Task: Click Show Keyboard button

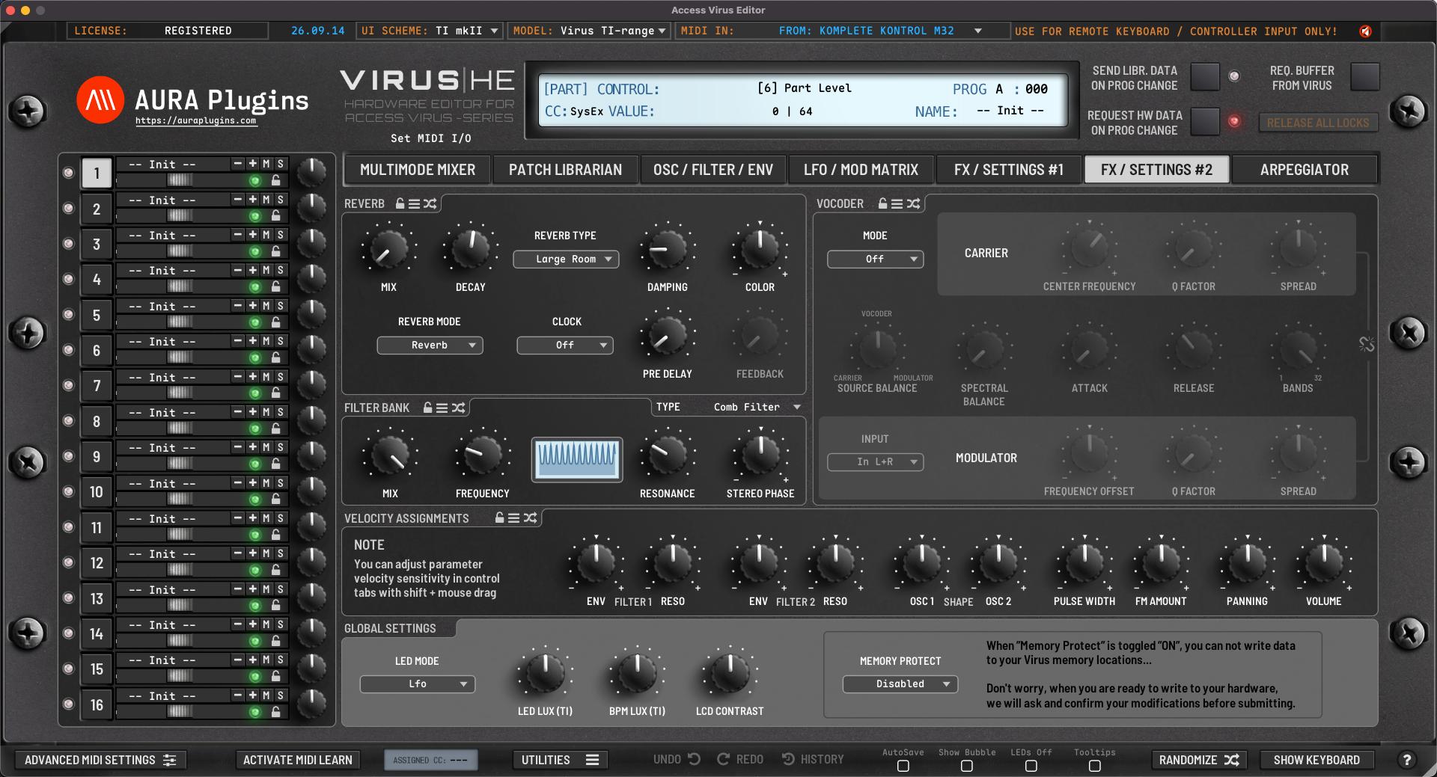Action: click(1317, 760)
